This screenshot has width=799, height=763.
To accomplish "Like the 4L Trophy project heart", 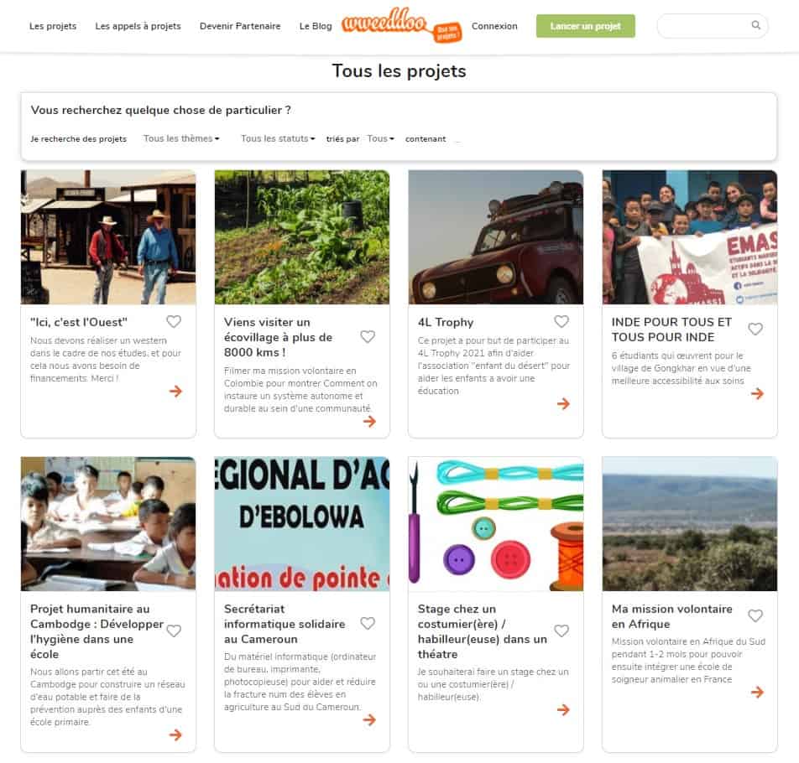I will [561, 322].
